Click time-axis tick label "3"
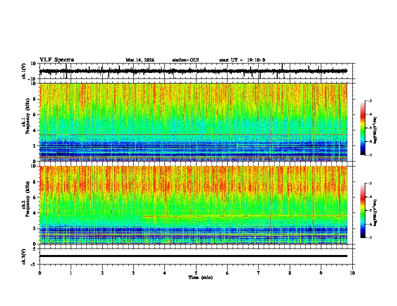The width and height of the screenshot is (397, 306). (x=133, y=273)
